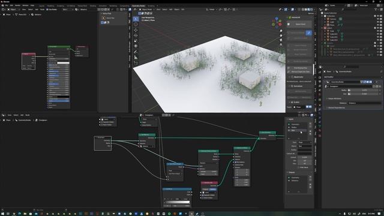Screen dimensions: 384x216
Task: Click the Name field in node sidebar
Action: click(x=305, y=146)
